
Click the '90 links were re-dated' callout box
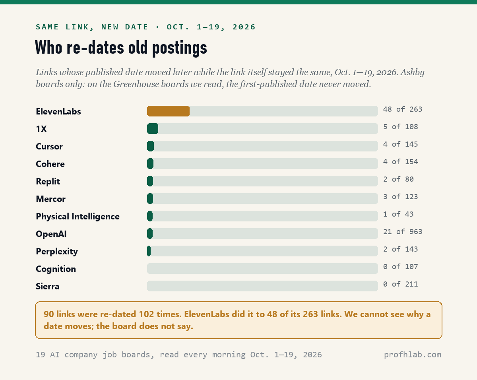coord(238,320)
